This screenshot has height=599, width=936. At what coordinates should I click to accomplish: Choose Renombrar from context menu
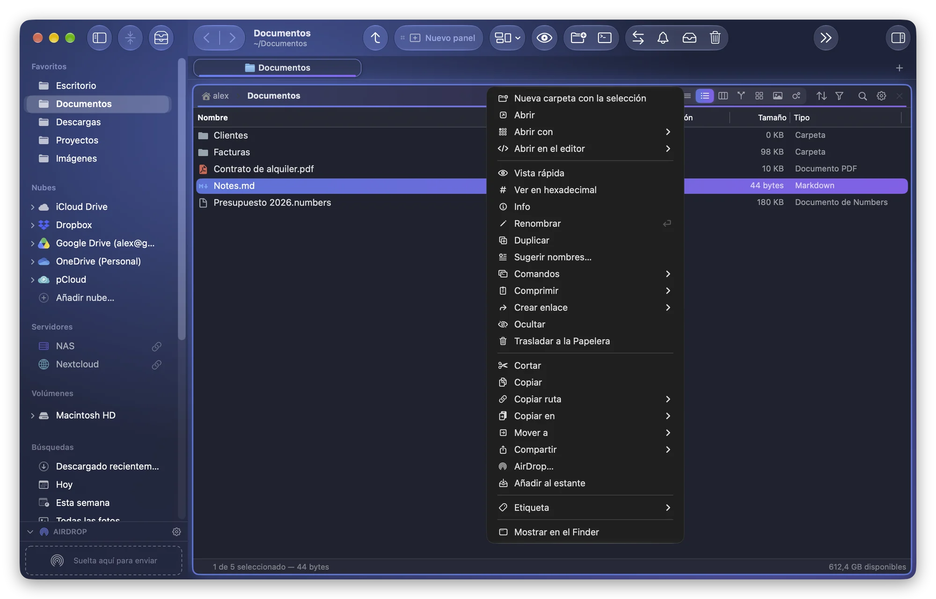pos(585,224)
